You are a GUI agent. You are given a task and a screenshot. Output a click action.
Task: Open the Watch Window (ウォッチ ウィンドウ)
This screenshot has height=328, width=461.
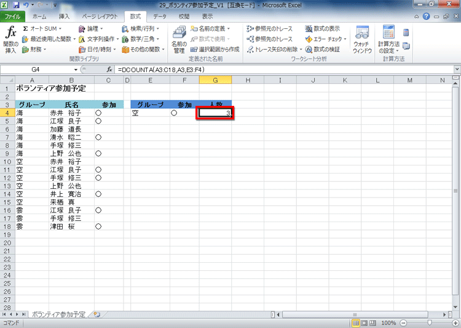362,40
